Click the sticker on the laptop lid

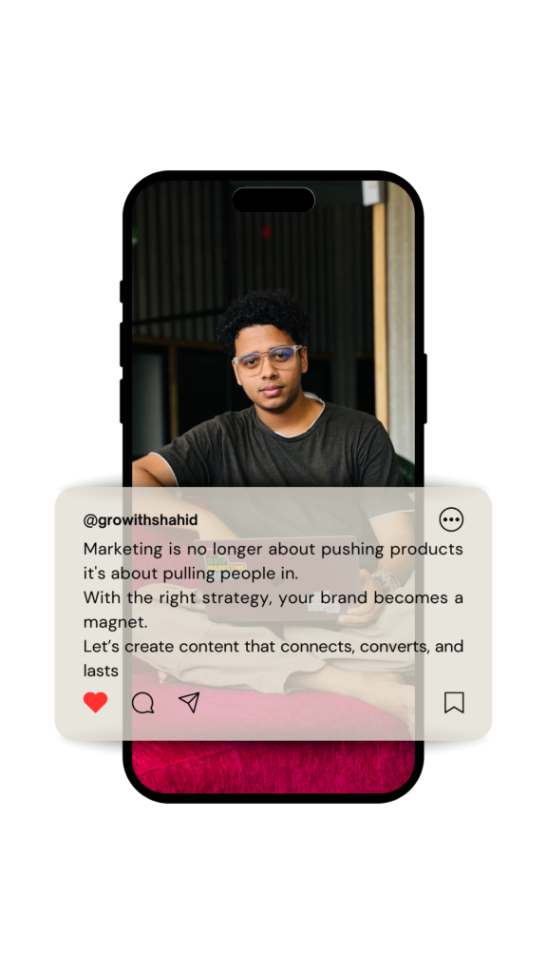coord(224,563)
